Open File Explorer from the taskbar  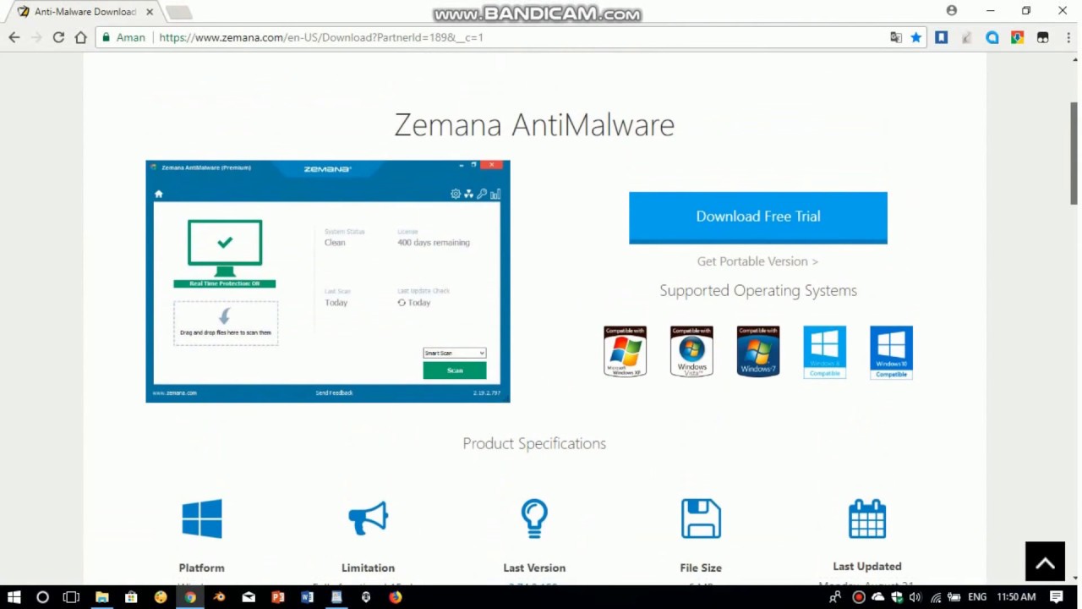pos(101,597)
